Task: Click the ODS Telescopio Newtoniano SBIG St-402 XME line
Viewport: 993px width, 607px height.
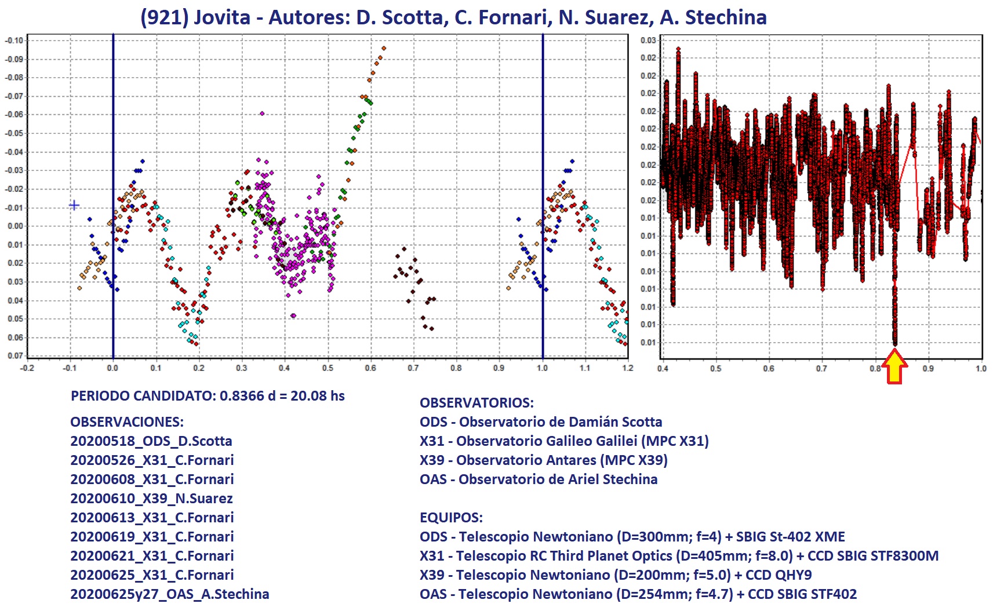Action: (x=632, y=537)
